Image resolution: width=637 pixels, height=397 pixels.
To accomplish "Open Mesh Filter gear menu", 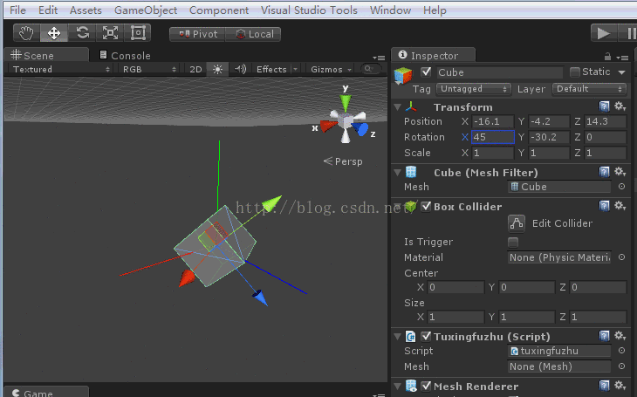I will 620,172.
